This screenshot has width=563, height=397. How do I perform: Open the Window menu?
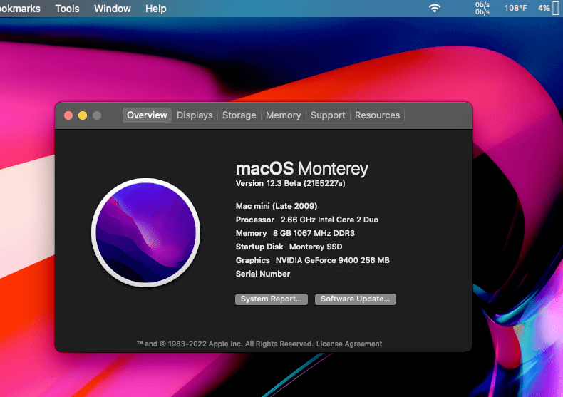[x=113, y=9]
